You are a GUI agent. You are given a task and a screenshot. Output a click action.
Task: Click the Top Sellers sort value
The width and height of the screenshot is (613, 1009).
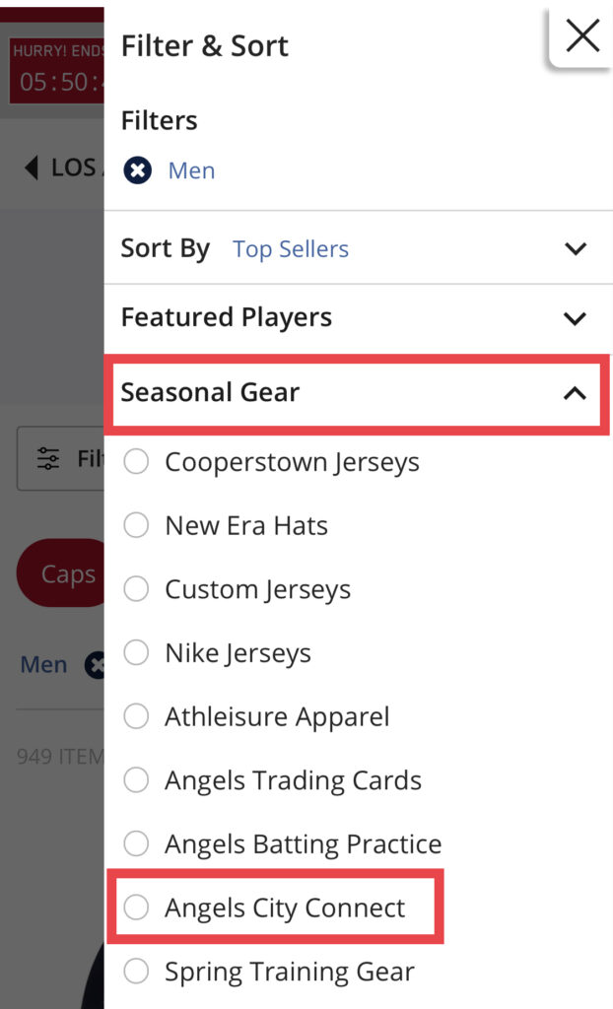[x=291, y=249]
